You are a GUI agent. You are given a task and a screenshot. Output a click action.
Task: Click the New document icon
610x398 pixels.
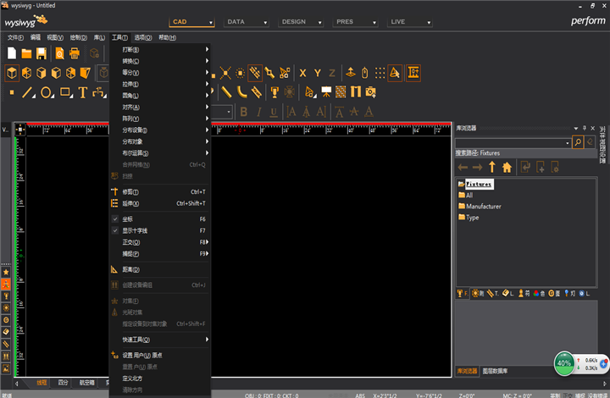tap(12, 53)
